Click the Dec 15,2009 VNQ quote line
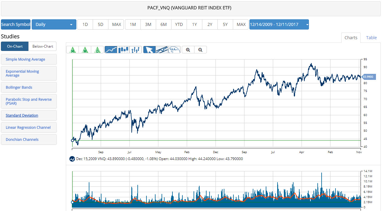Screen dimensions: 382x211 point(159,159)
